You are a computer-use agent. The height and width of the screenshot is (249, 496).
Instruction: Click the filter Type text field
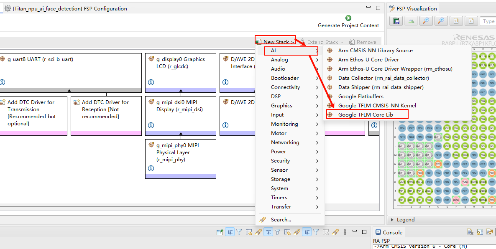488,21
